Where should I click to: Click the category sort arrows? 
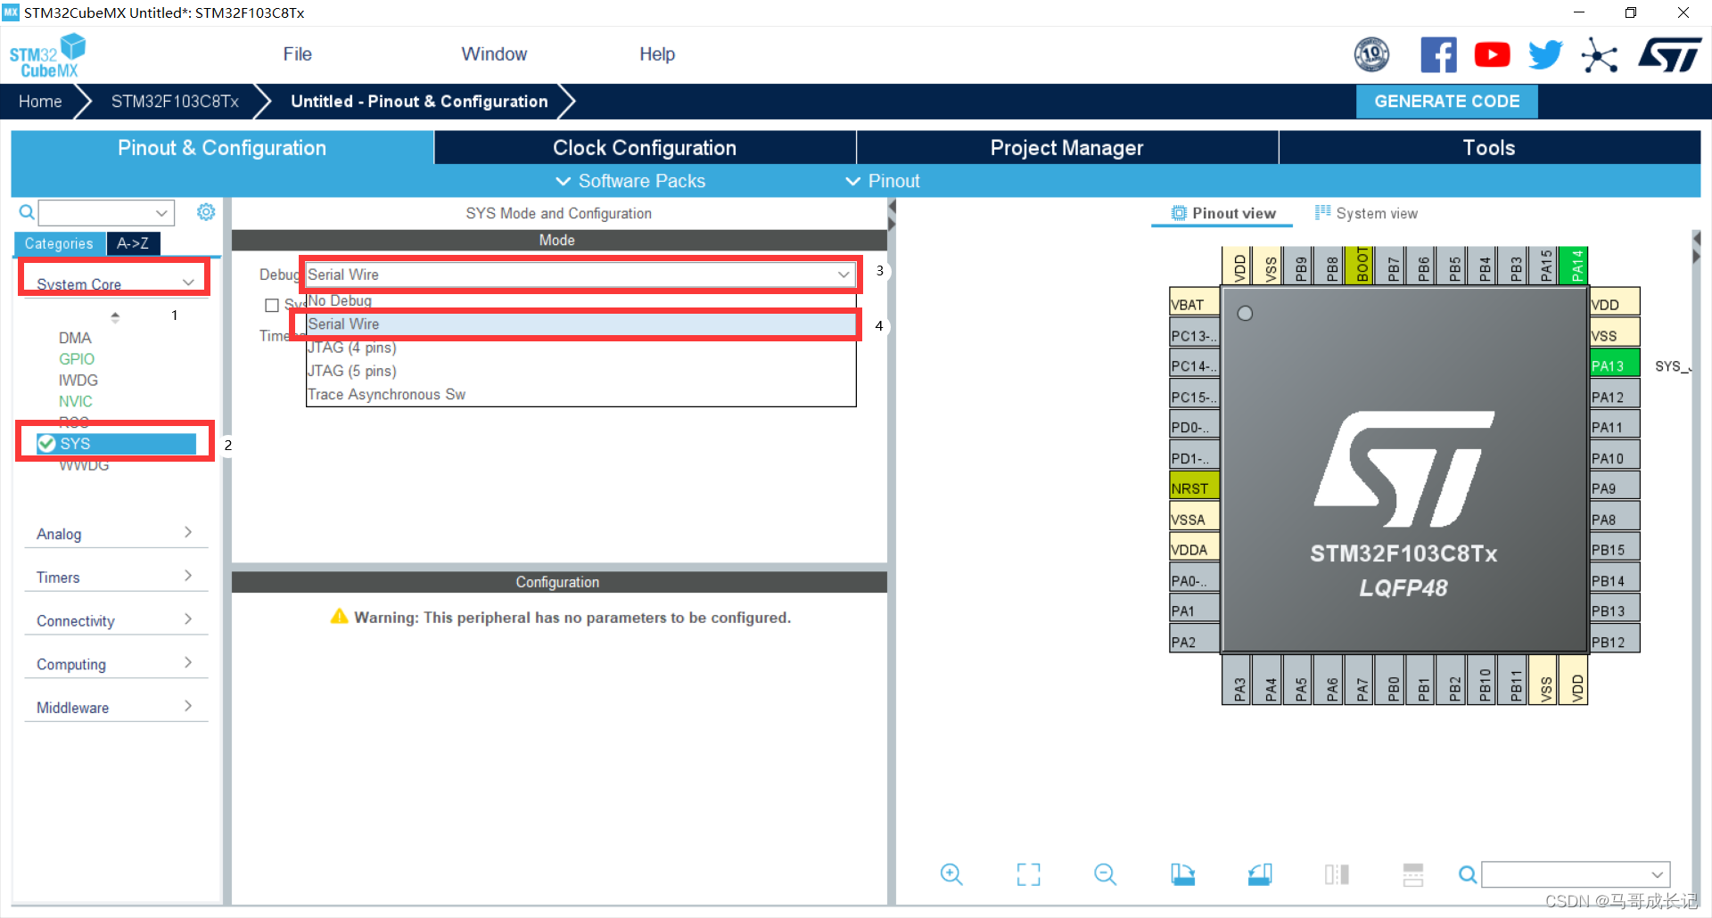[114, 316]
